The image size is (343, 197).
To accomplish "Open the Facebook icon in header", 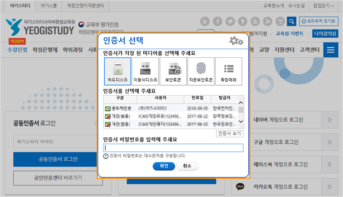I will 217,21.
